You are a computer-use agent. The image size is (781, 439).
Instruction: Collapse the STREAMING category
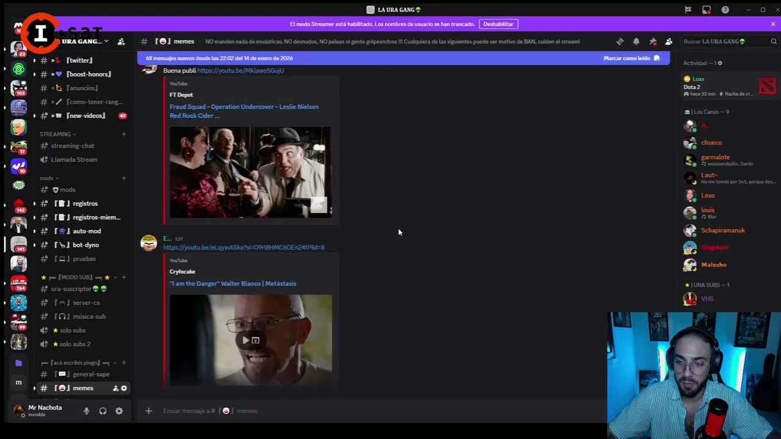[58, 134]
